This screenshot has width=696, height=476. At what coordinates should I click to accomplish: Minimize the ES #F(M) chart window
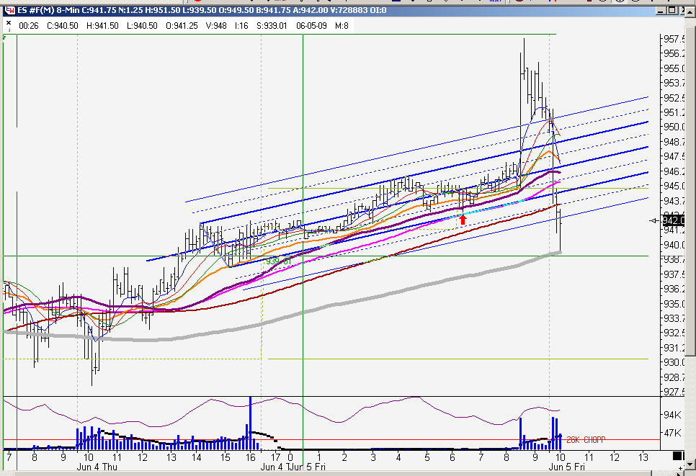point(661,10)
